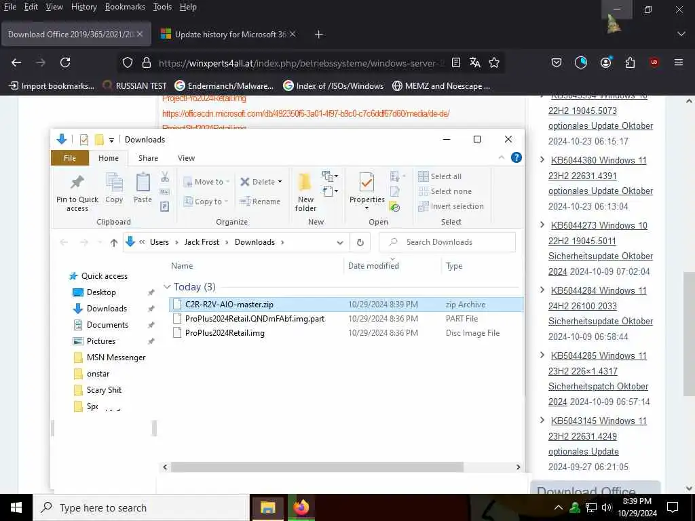Click the Firefox icon on the taskbar
This screenshot has height=521, width=695.
(301, 507)
